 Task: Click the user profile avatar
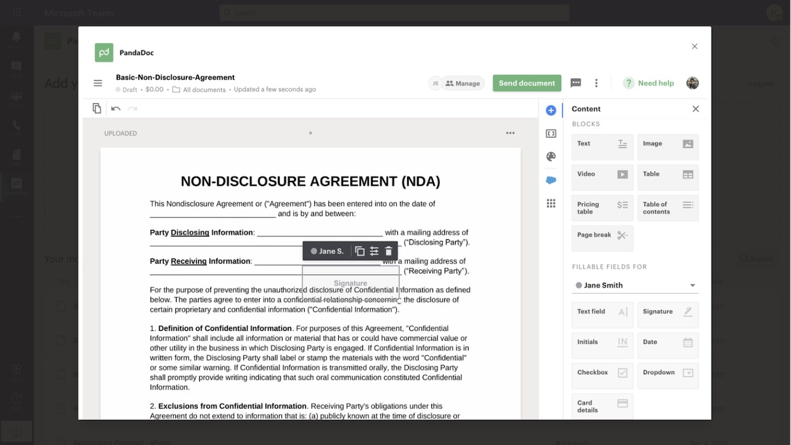pyautogui.click(x=693, y=83)
